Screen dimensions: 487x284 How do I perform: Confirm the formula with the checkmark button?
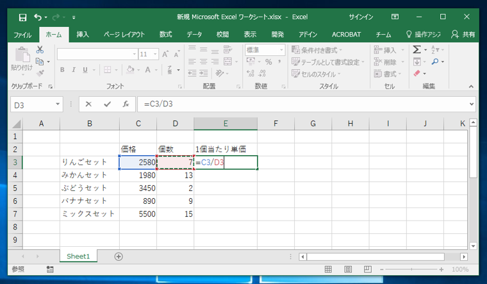107,104
